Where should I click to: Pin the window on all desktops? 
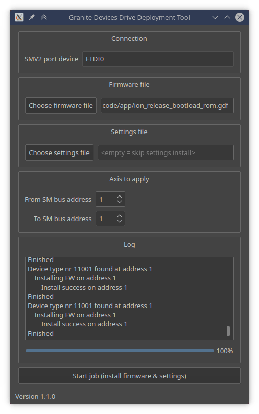coord(32,17)
